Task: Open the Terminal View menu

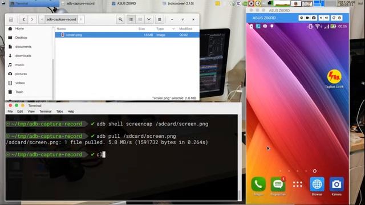Action: [31, 112]
